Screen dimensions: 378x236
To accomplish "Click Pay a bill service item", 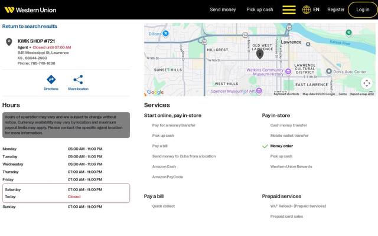I will pyautogui.click(x=160, y=146).
